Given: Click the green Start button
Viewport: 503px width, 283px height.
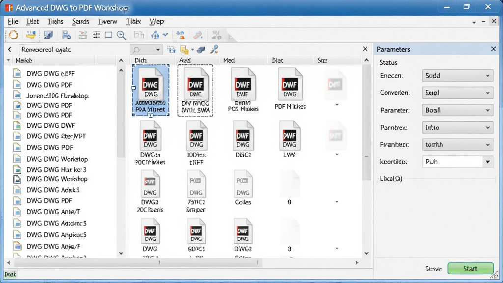Looking at the screenshot, I should (470, 269).
